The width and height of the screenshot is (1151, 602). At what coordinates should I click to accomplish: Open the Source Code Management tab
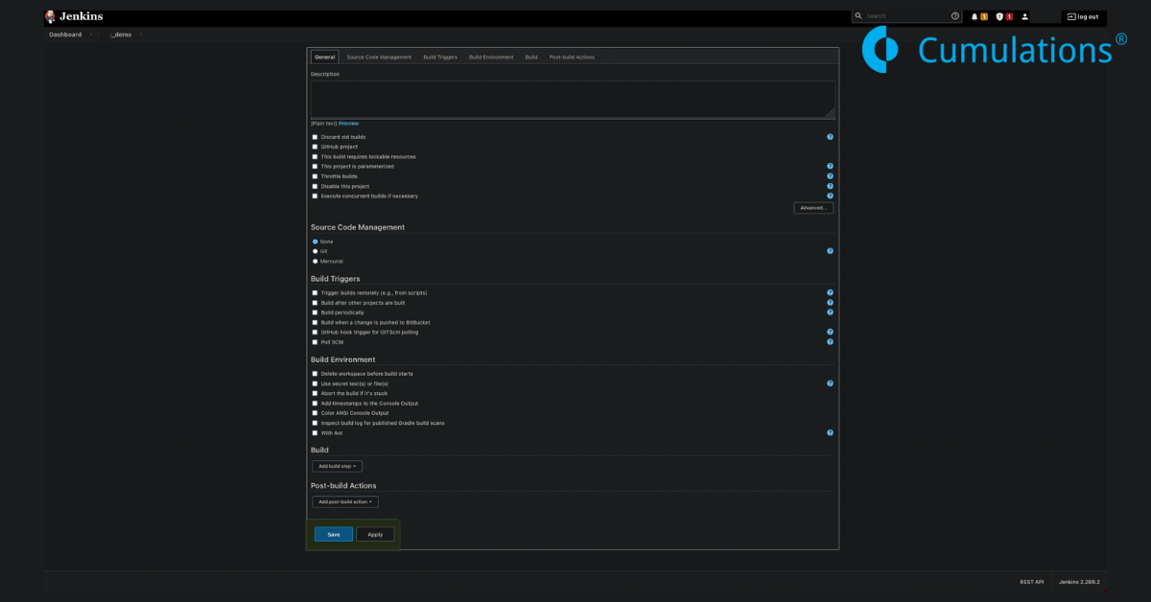tap(379, 58)
